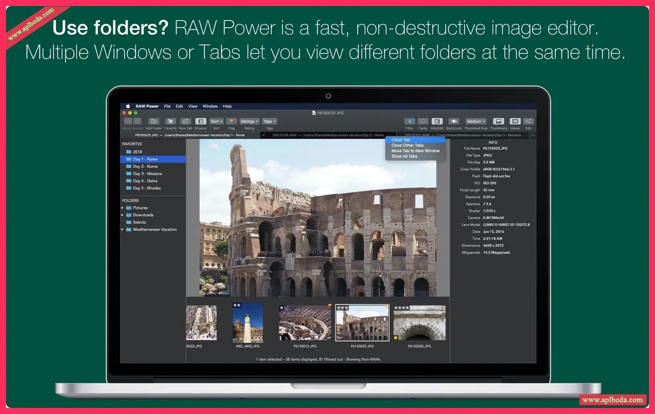Expand the Mediterranean Vacation folder

(x=122, y=230)
